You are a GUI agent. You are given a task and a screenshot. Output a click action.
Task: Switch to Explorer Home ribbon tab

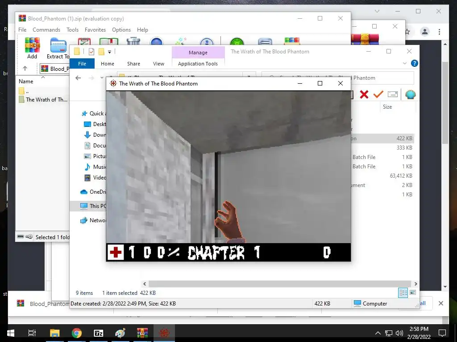pyautogui.click(x=108, y=63)
